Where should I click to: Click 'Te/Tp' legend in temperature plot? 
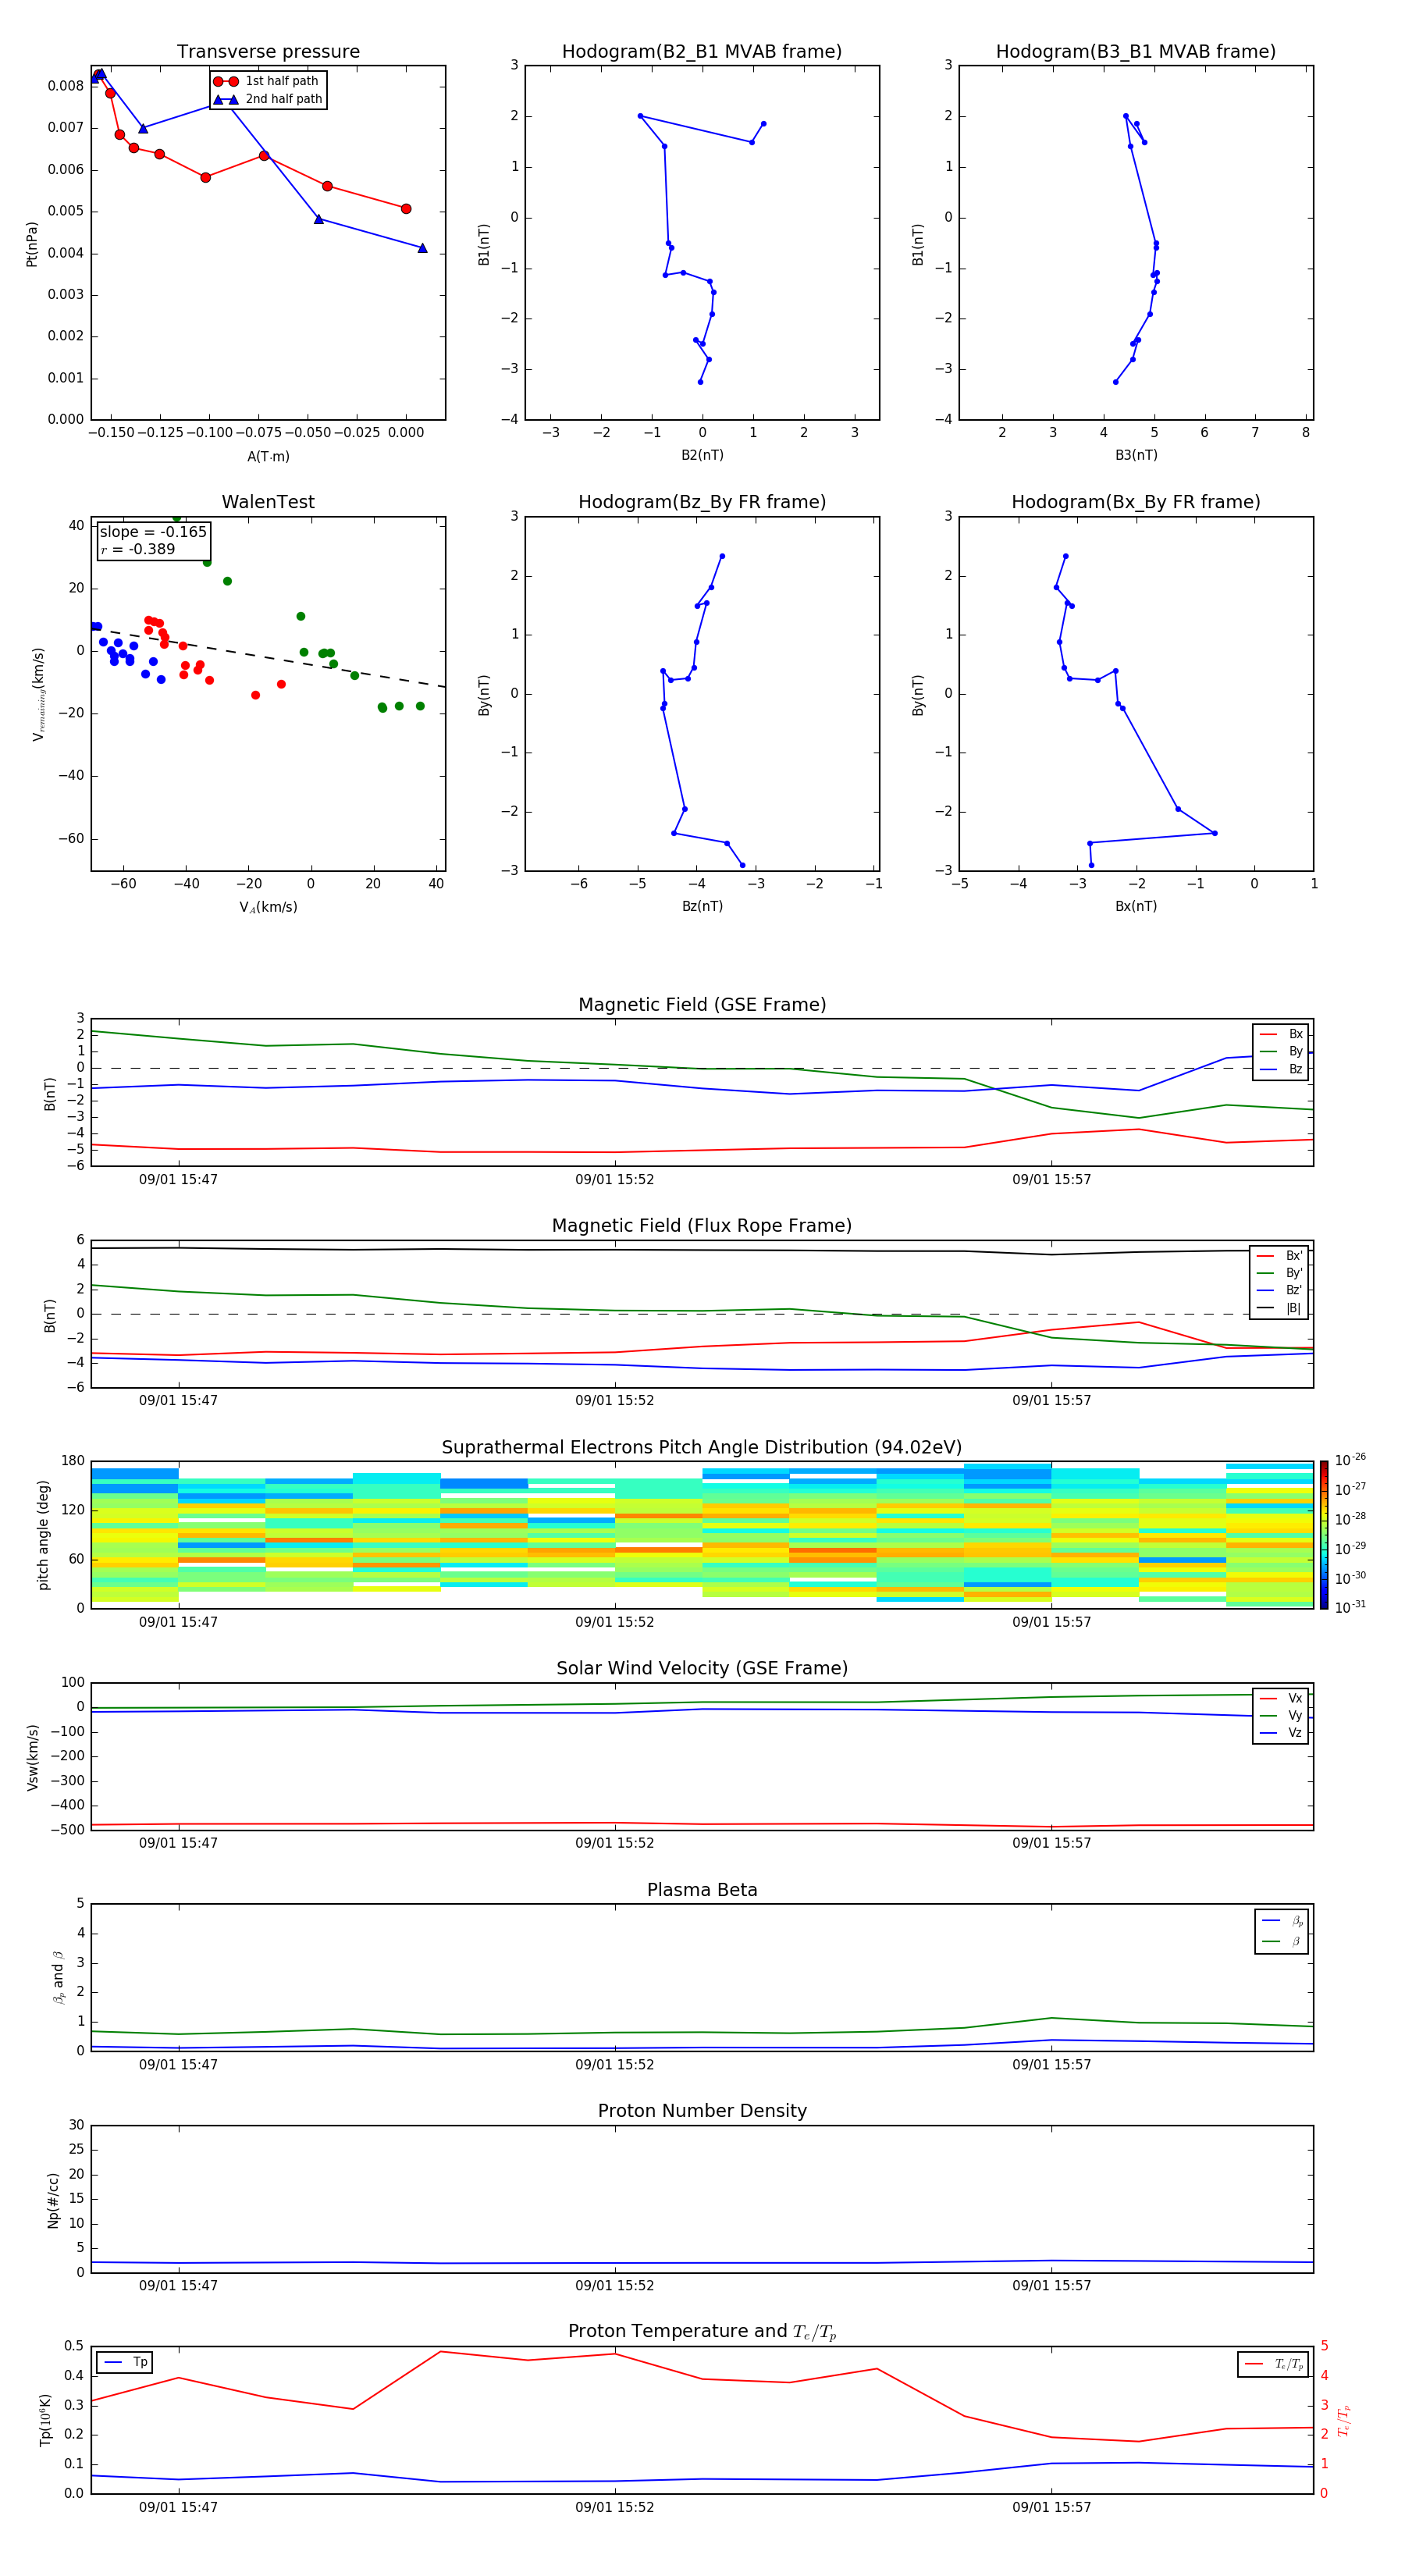tap(1273, 2364)
